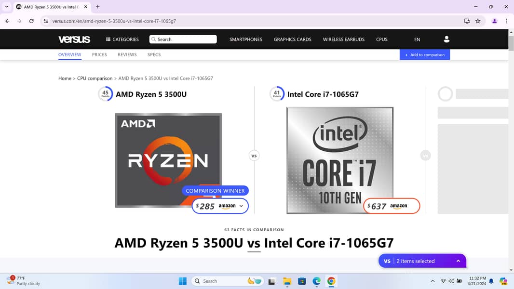Click the Windows taskbar search box
Image resolution: width=514 pixels, height=289 pixels.
227,281
